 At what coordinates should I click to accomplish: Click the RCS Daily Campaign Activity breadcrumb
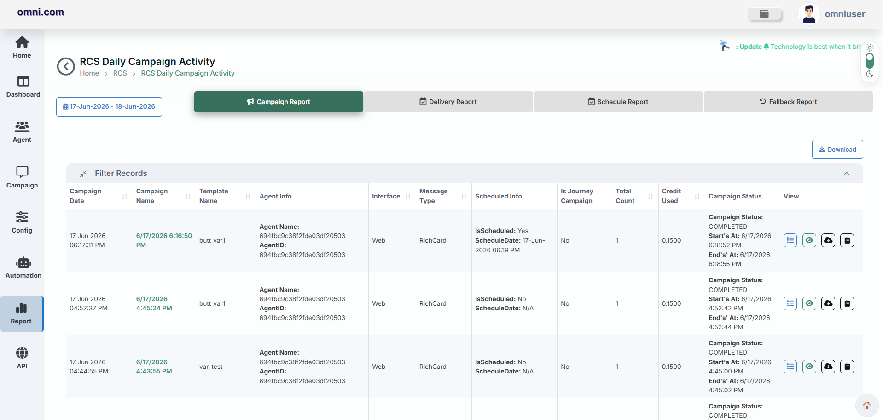(x=188, y=73)
